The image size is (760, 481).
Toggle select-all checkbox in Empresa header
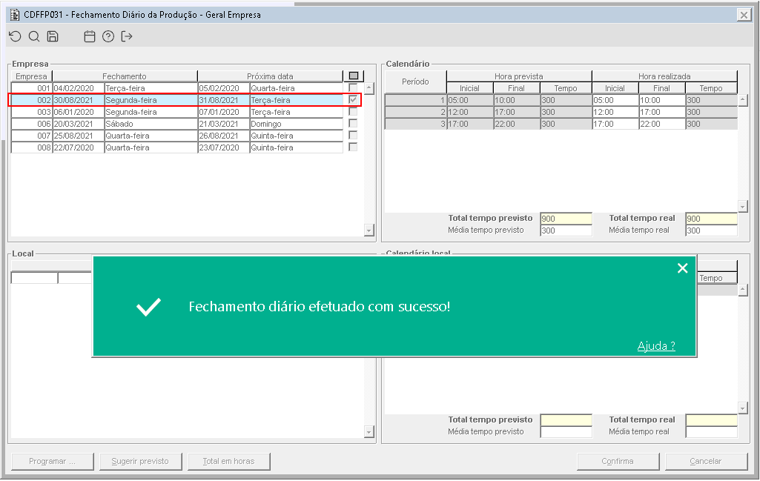point(354,76)
